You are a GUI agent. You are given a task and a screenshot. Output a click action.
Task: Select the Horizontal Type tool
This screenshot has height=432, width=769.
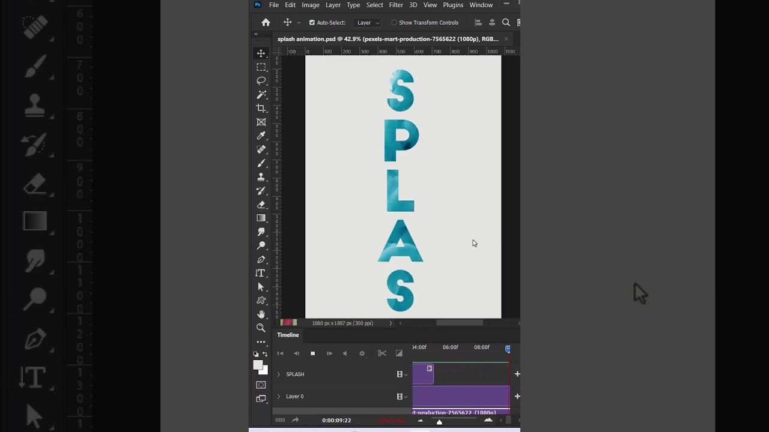click(x=261, y=274)
